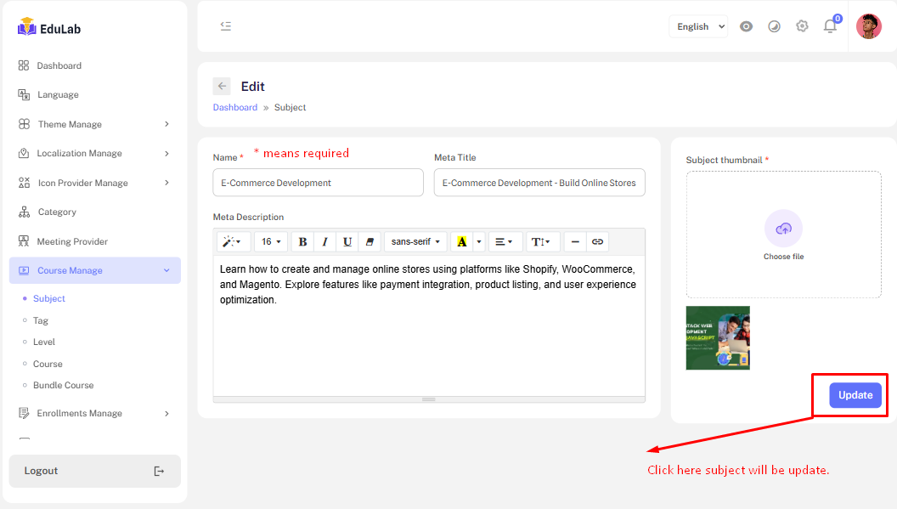Click the Dashboard breadcrumb link
Screen dimensions: 897x509
pos(235,108)
